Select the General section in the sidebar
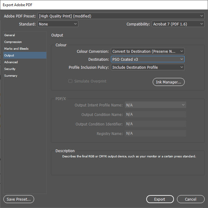 coord(25,35)
